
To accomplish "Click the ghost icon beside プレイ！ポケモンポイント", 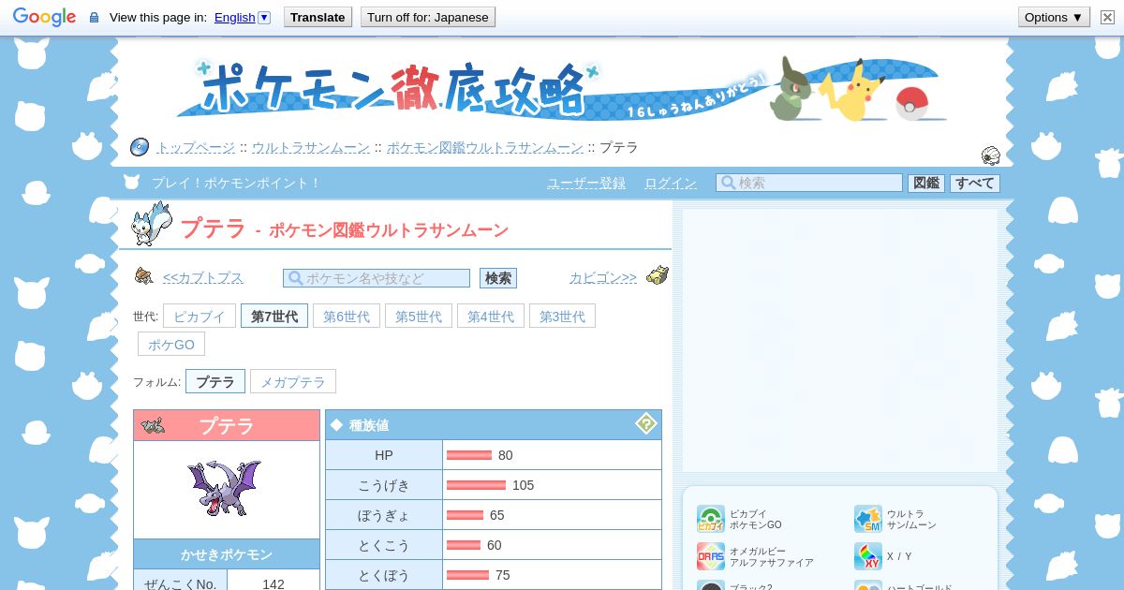I will pyautogui.click(x=132, y=183).
